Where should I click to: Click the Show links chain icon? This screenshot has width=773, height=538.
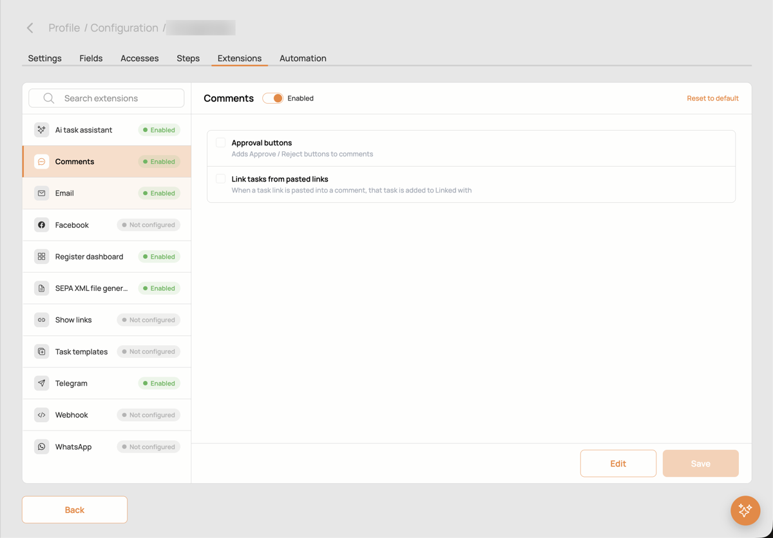pyautogui.click(x=41, y=320)
